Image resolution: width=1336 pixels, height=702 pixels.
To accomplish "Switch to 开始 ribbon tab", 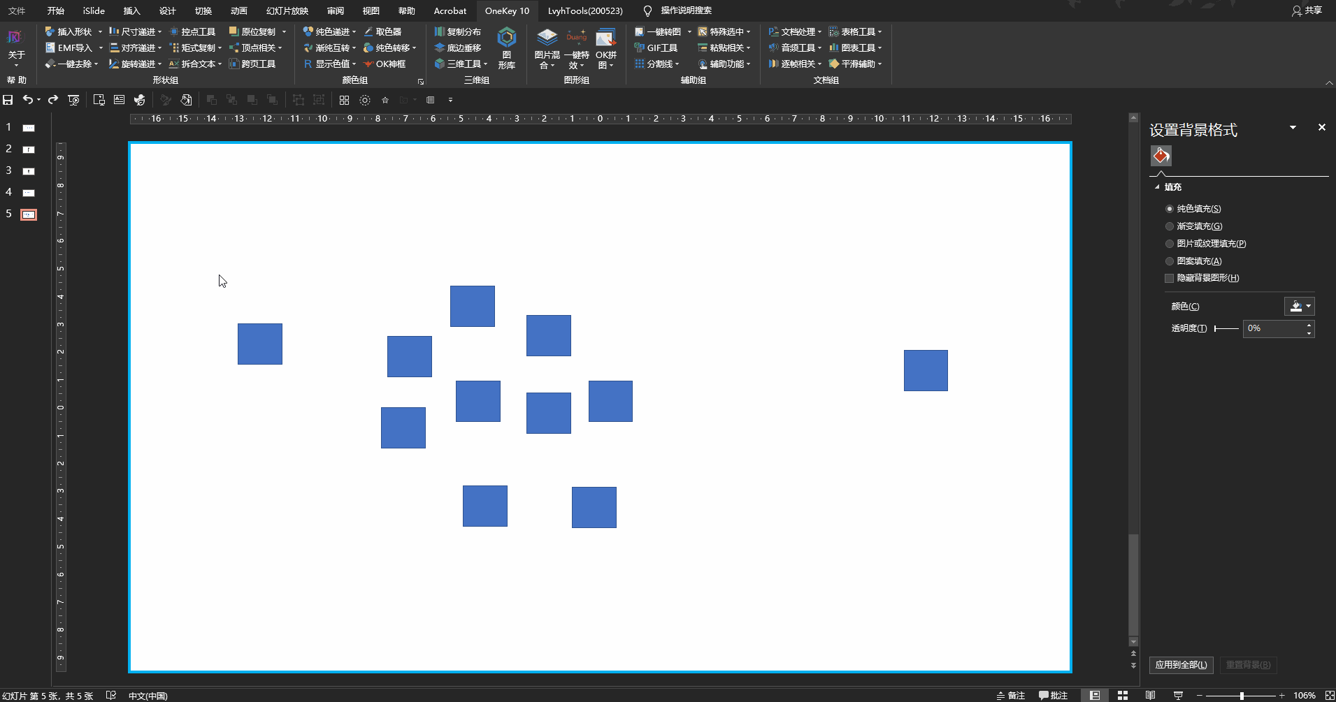I will (55, 10).
